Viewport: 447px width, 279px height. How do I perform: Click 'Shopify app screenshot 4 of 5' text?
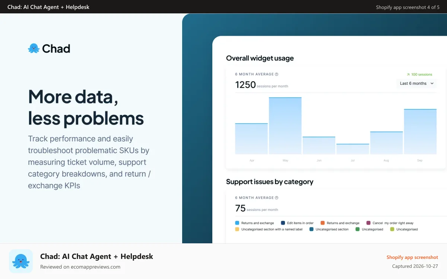408,7
